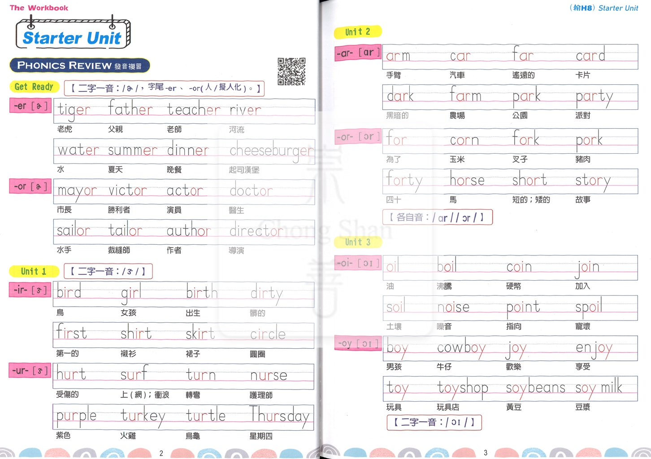This screenshot has width=651, height=459.
Task: Click the word director
Action: click(256, 230)
